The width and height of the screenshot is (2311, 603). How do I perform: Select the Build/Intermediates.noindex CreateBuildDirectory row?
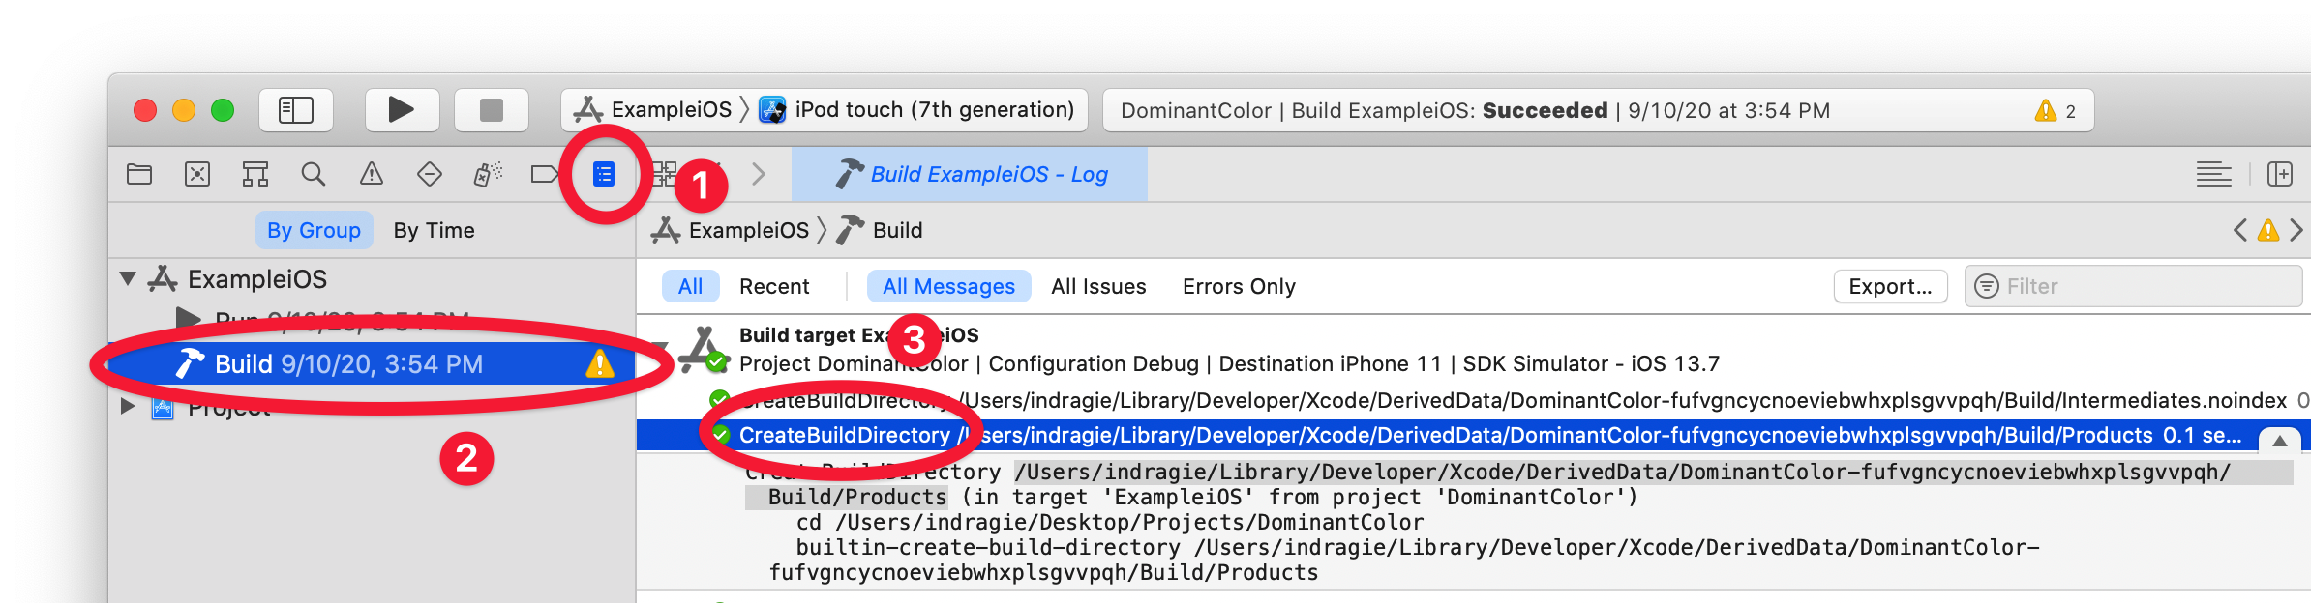tap(1473, 400)
